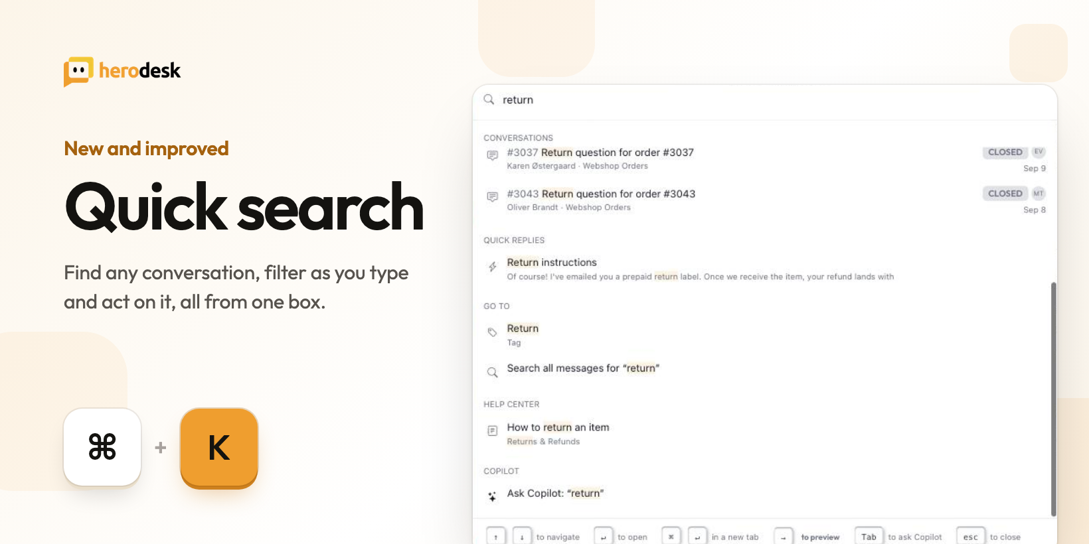Click the herodesk logo icon
Image resolution: width=1089 pixels, height=544 pixels.
(x=78, y=71)
